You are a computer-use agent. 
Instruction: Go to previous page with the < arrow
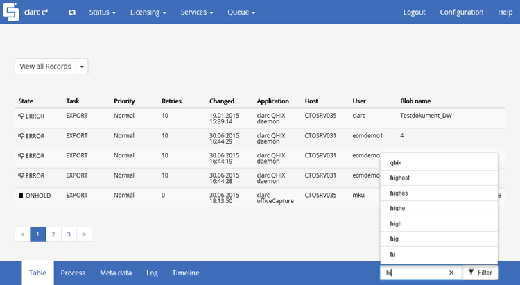23,234
